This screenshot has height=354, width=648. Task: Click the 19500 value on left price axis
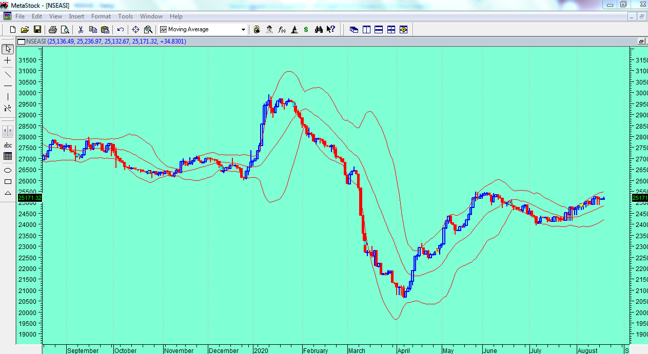coord(27,323)
